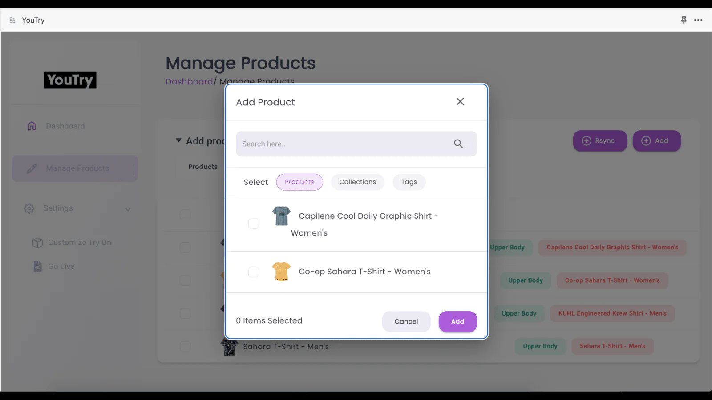Viewport: 712px width, 400px height.
Task: Click the app grid icon beside YouTry title
Action: (x=12, y=20)
